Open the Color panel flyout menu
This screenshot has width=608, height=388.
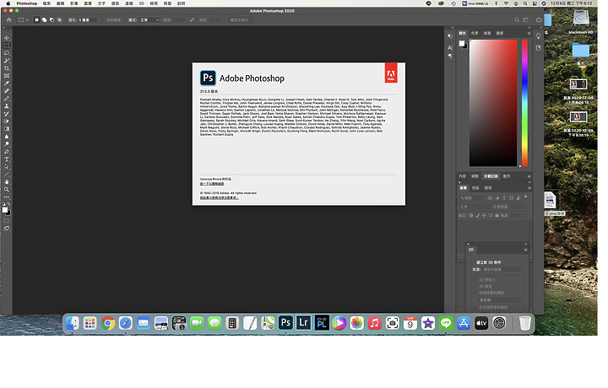point(529,33)
